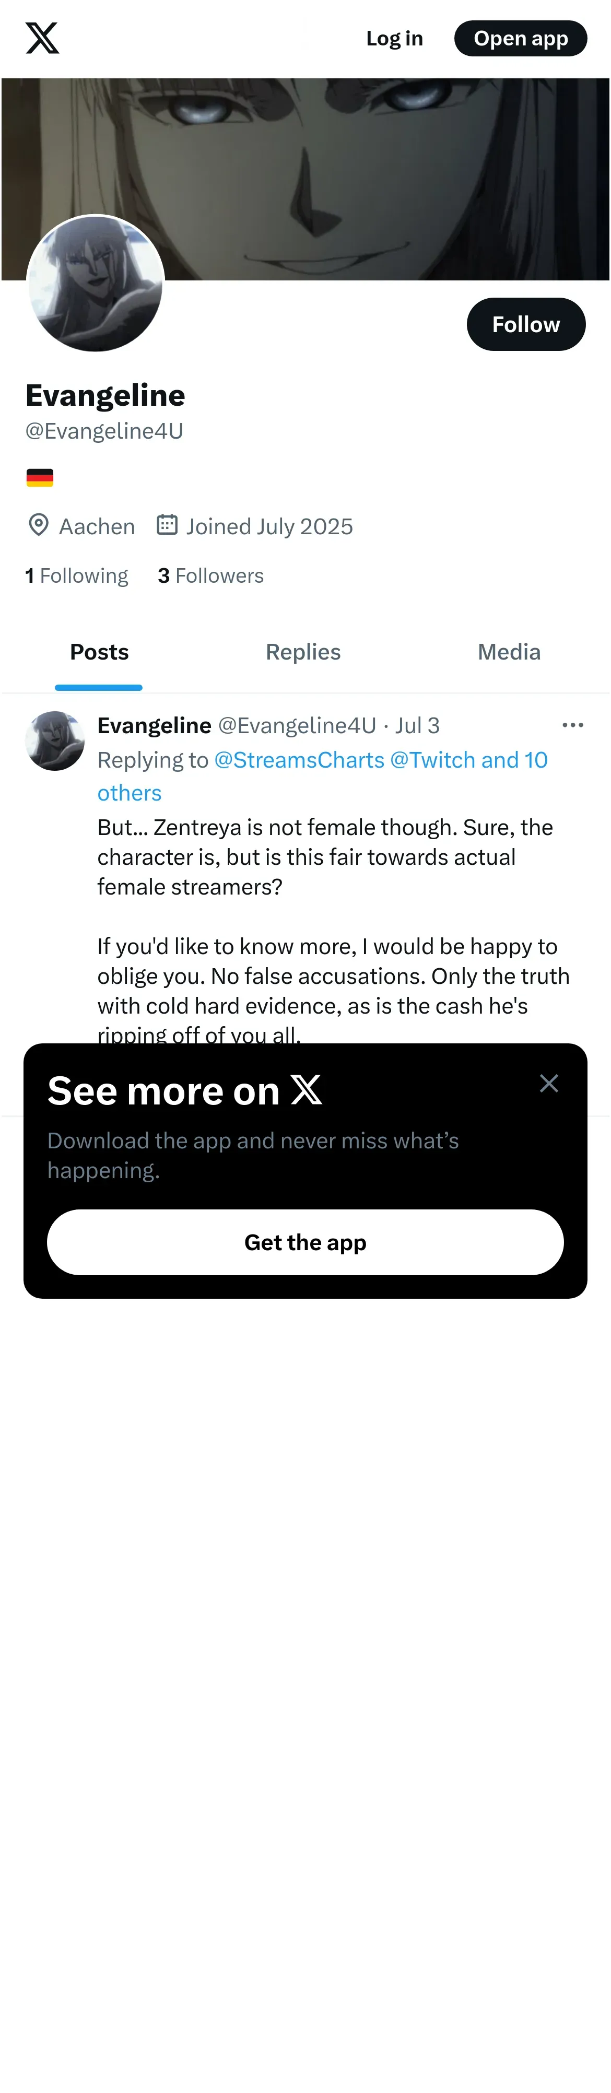Tap the Open app button

pyautogui.click(x=520, y=38)
